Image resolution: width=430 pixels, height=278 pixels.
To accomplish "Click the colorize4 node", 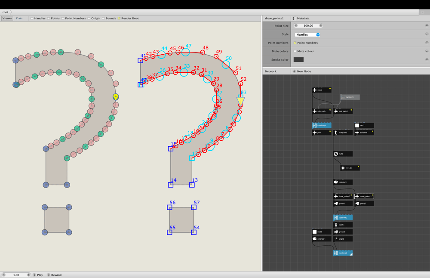I will coord(321,239).
